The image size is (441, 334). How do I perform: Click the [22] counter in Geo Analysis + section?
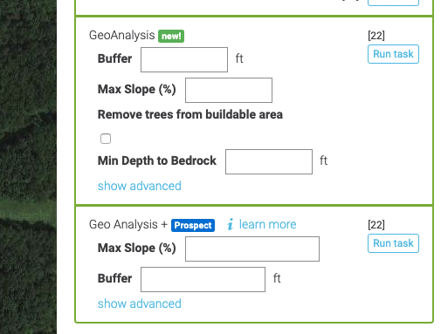376,225
